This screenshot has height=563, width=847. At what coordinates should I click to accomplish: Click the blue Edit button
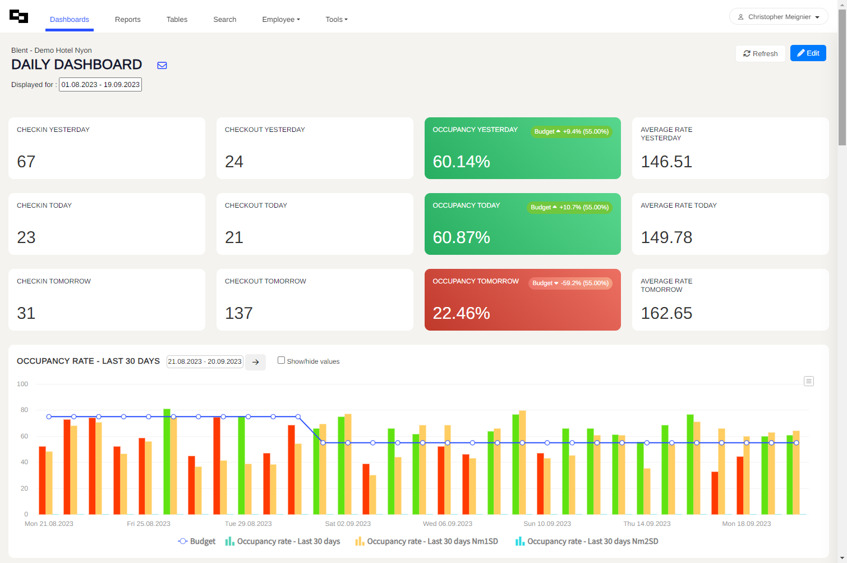click(x=808, y=53)
